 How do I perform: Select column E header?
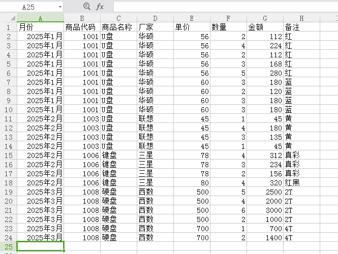(x=192, y=18)
